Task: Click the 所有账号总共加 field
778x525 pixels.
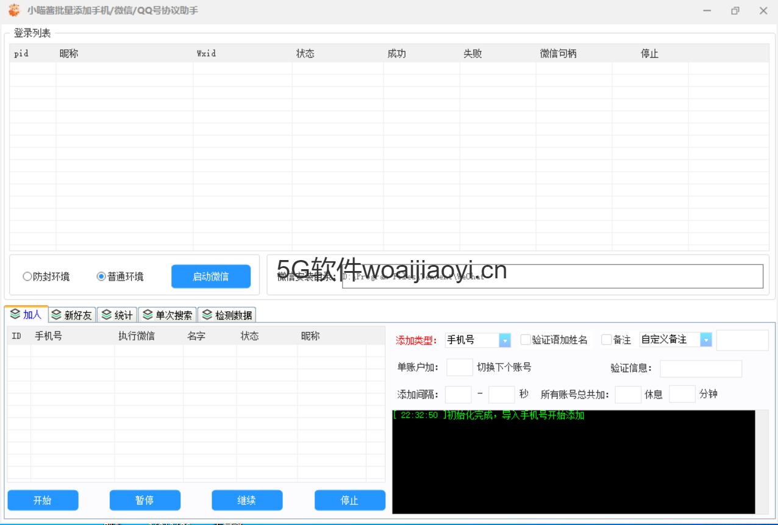Action: (628, 395)
